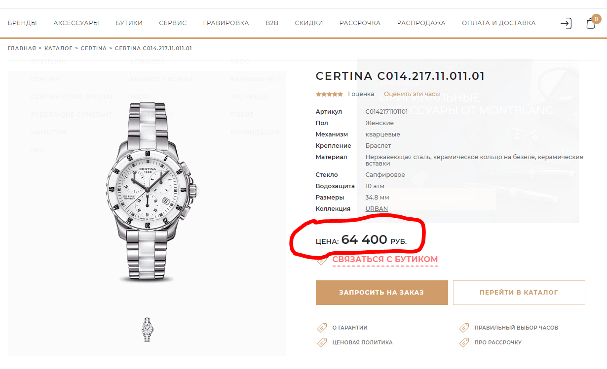This screenshot has width=607, height=369.
Task: Follow the Связаться с бутиком link
Action: (385, 259)
